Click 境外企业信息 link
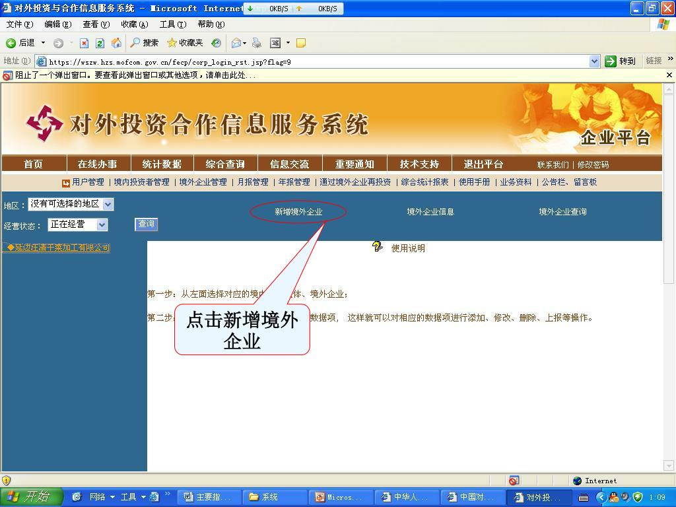The width and height of the screenshot is (676, 507). point(430,212)
